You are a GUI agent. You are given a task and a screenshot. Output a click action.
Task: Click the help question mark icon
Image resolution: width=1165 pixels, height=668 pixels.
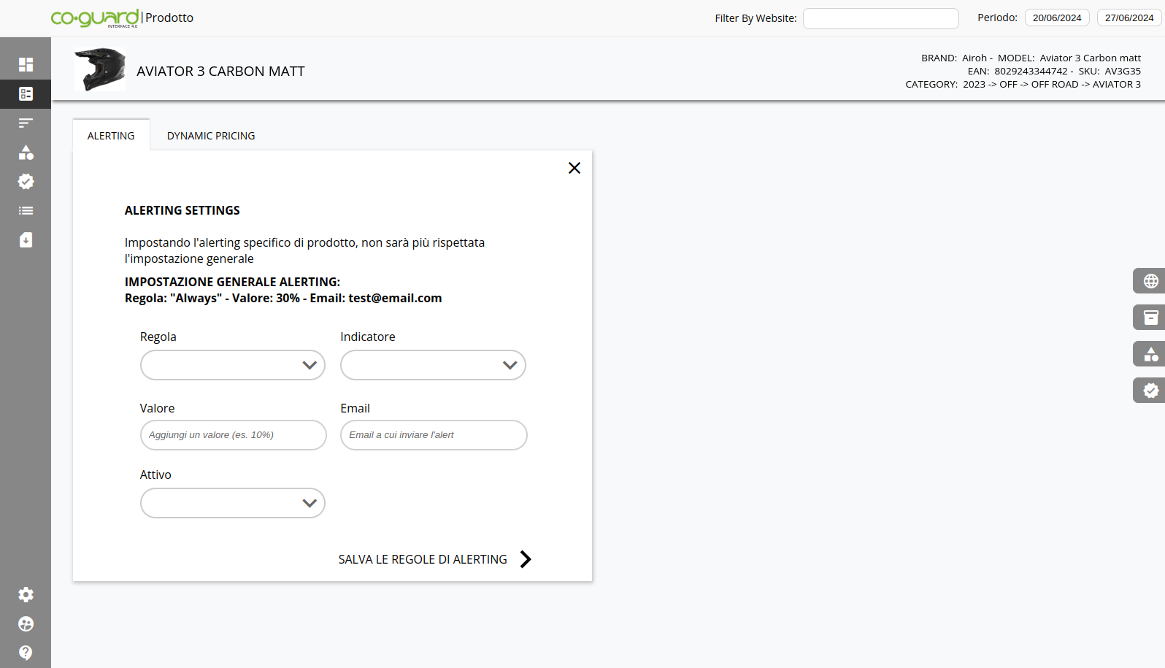pyautogui.click(x=26, y=653)
